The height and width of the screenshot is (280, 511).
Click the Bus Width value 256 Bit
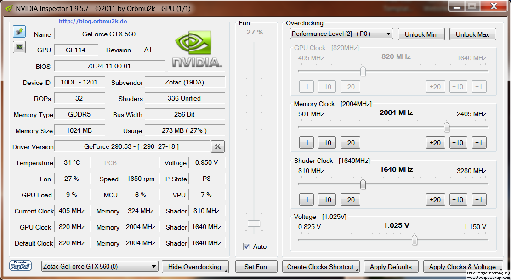(185, 114)
